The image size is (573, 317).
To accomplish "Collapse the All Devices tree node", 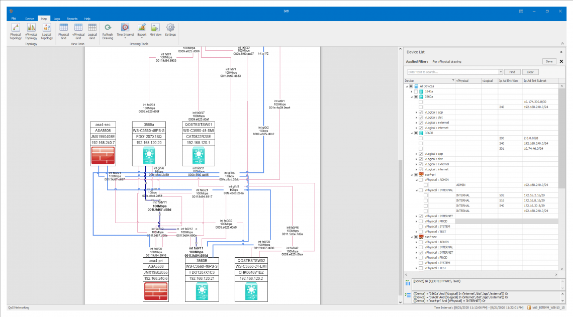I will [407, 86].
